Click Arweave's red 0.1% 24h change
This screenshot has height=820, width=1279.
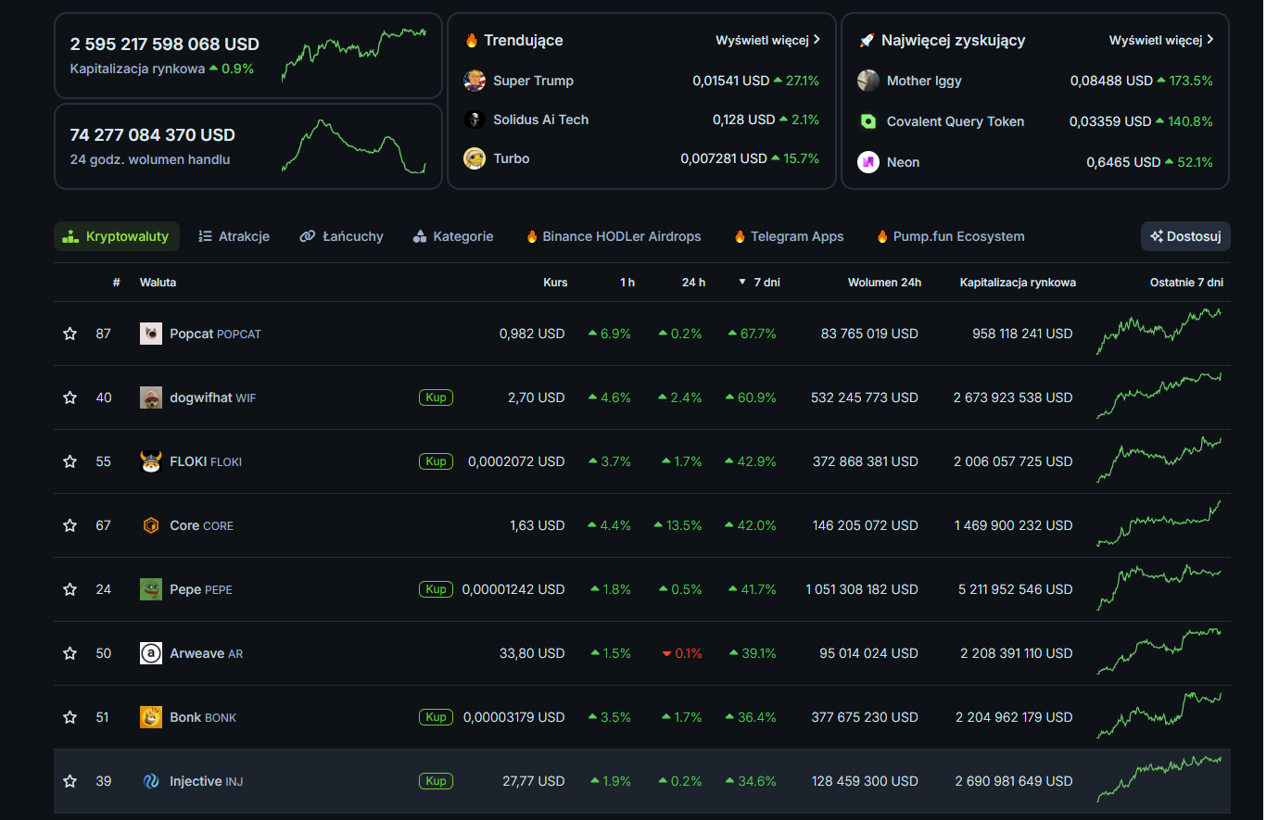click(x=682, y=653)
